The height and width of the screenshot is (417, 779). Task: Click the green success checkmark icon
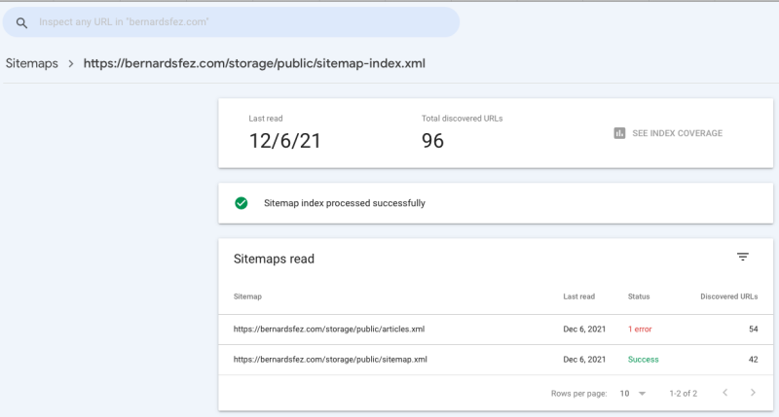(x=241, y=203)
